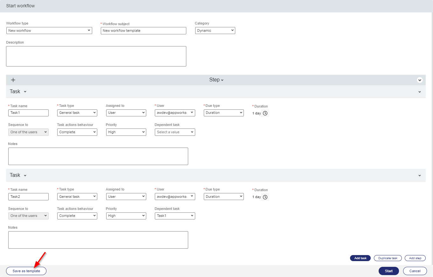The height and width of the screenshot is (277, 433).
Task: Click the Duplicate task button
Action: tap(388, 258)
